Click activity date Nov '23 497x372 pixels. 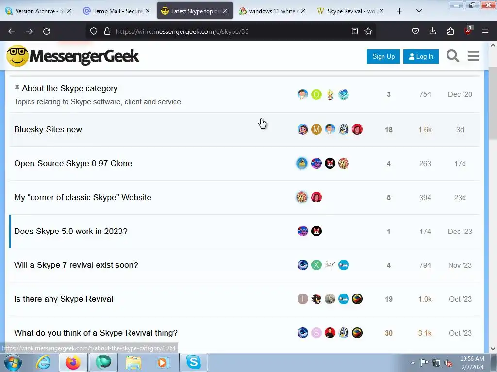[x=460, y=265]
